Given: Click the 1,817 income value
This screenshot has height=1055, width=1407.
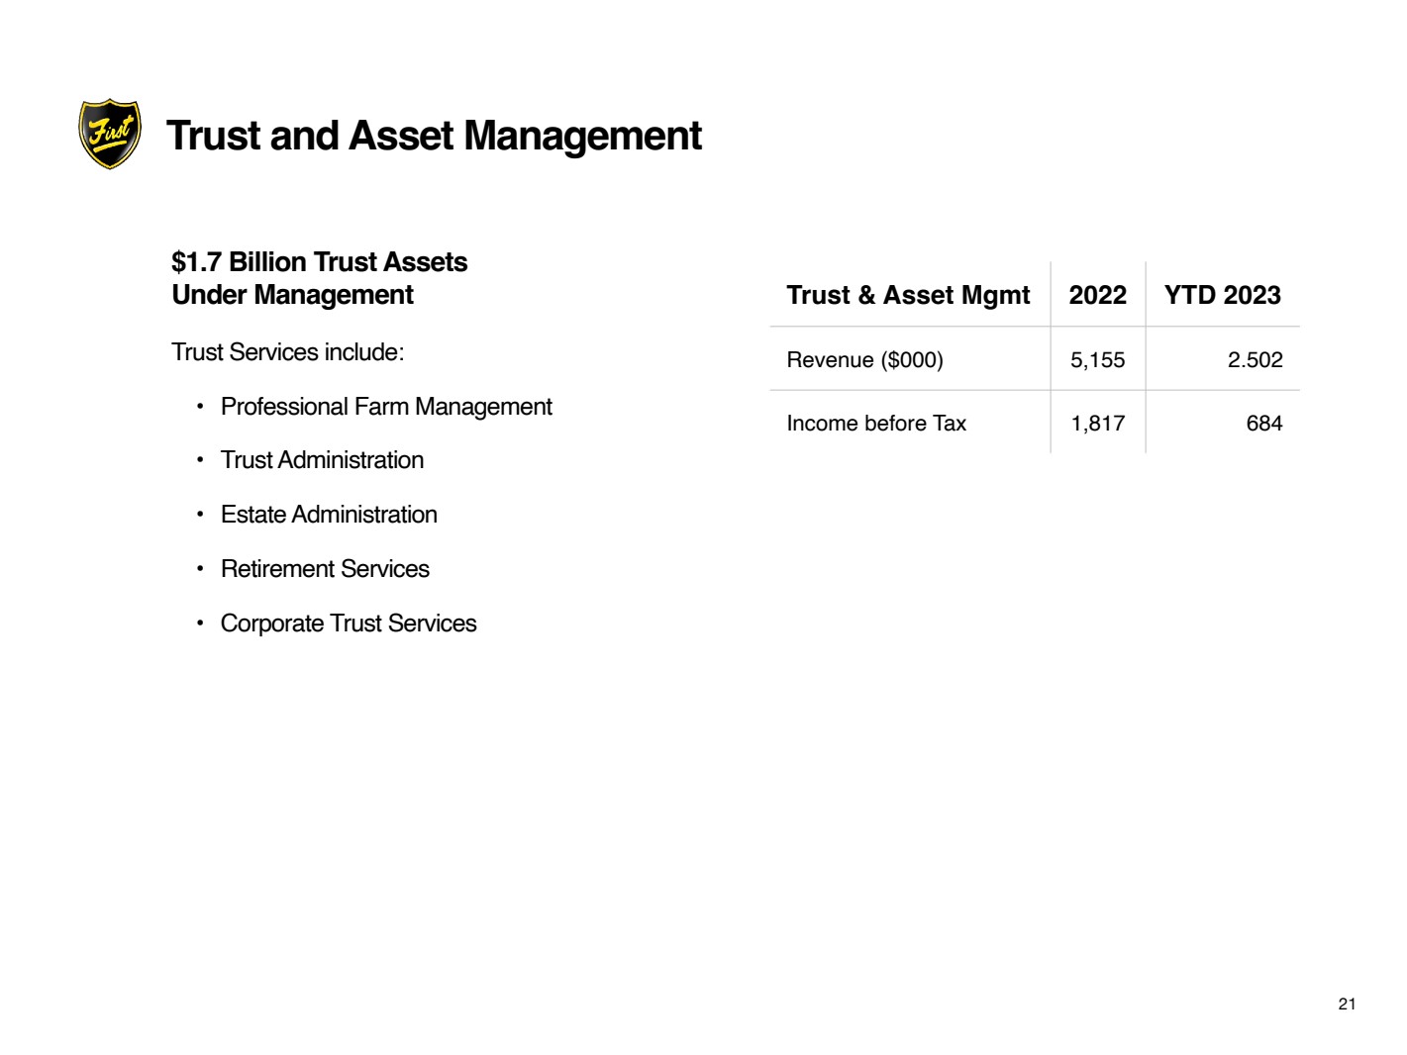Looking at the screenshot, I should tap(1097, 424).
